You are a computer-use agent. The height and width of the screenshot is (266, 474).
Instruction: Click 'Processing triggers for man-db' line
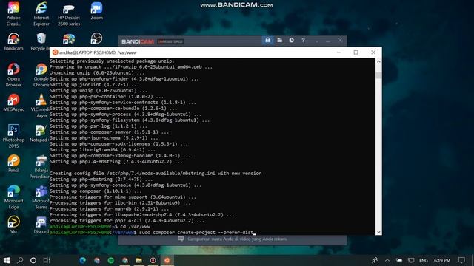109,208
